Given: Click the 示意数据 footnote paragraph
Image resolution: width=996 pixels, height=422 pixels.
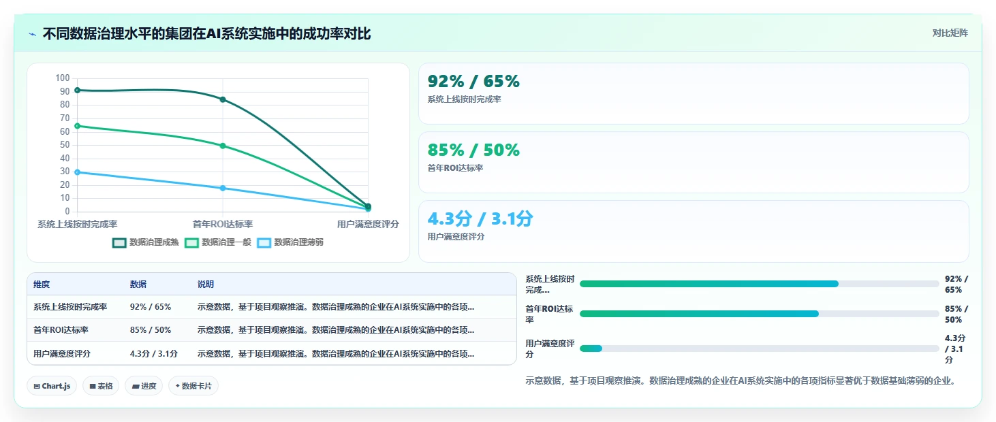Looking at the screenshot, I should coord(741,380).
